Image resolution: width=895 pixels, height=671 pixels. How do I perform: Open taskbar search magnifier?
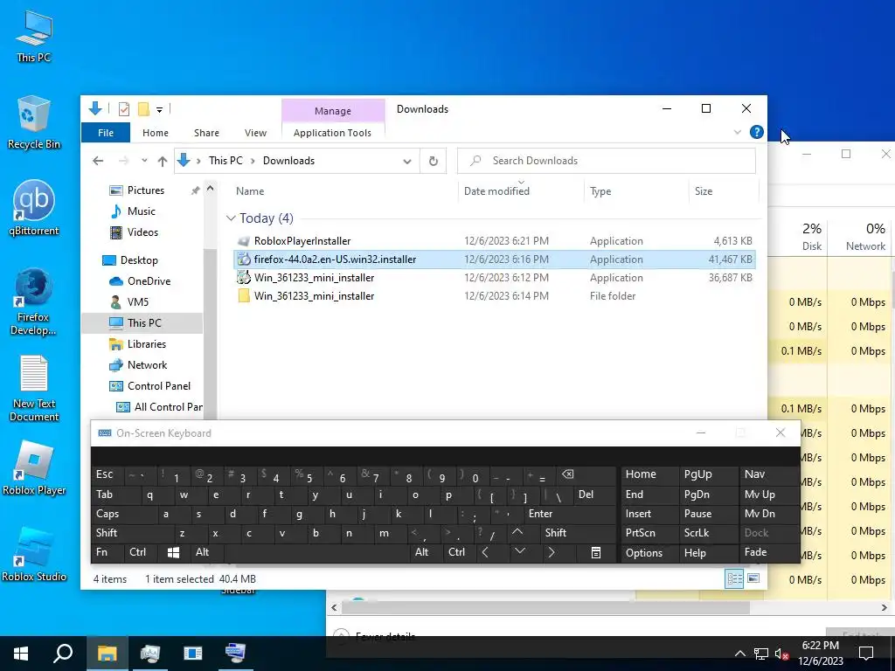(63, 654)
